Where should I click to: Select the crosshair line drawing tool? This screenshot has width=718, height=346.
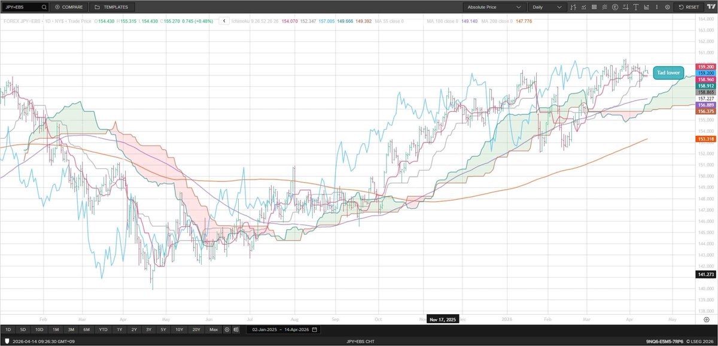click(x=626, y=7)
